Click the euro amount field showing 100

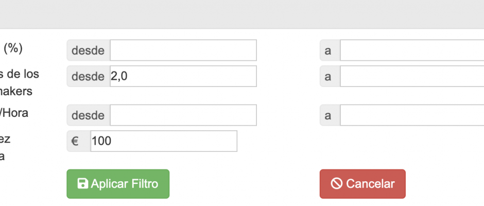pyautogui.click(x=163, y=141)
